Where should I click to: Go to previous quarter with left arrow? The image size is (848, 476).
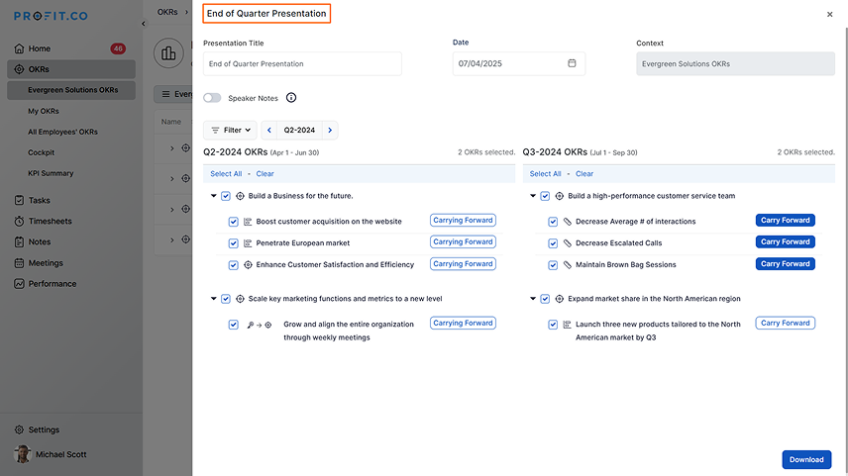click(x=269, y=131)
